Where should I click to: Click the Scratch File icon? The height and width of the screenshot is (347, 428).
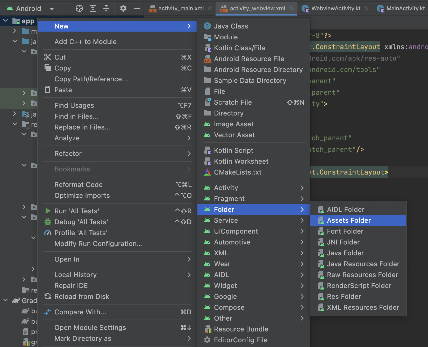point(207,102)
